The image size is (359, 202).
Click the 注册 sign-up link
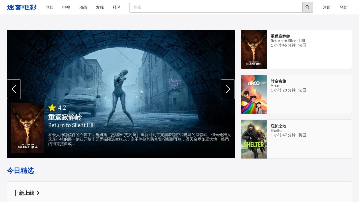click(327, 8)
